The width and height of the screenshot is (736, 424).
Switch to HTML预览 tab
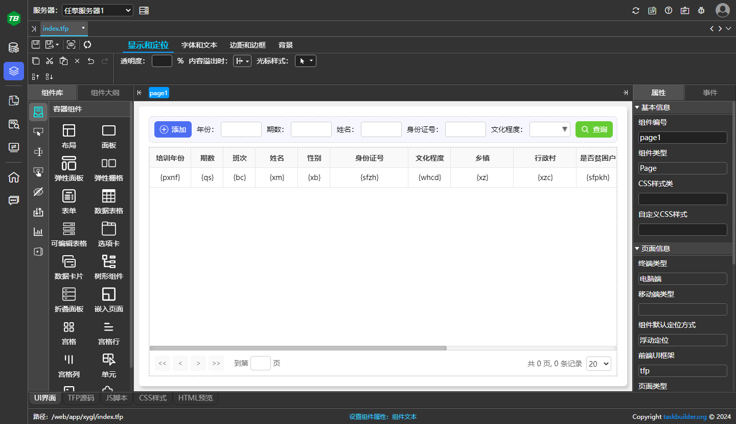point(196,398)
